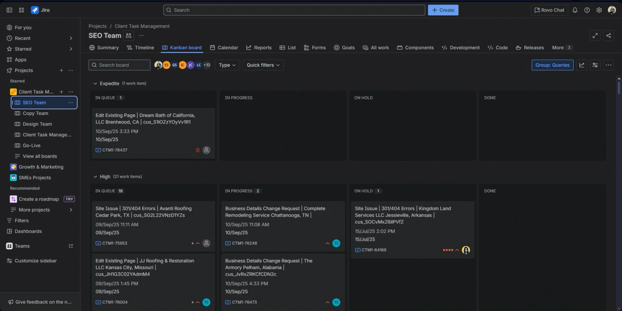Collapse the left sidebar panel
The width and height of the screenshot is (622, 311).
click(x=9, y=10)
